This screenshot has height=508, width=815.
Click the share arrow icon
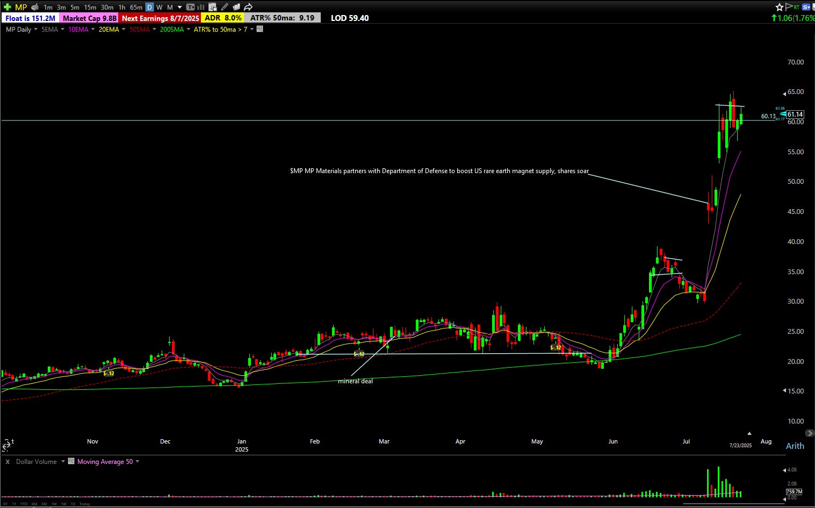click(x=248, y=7)
